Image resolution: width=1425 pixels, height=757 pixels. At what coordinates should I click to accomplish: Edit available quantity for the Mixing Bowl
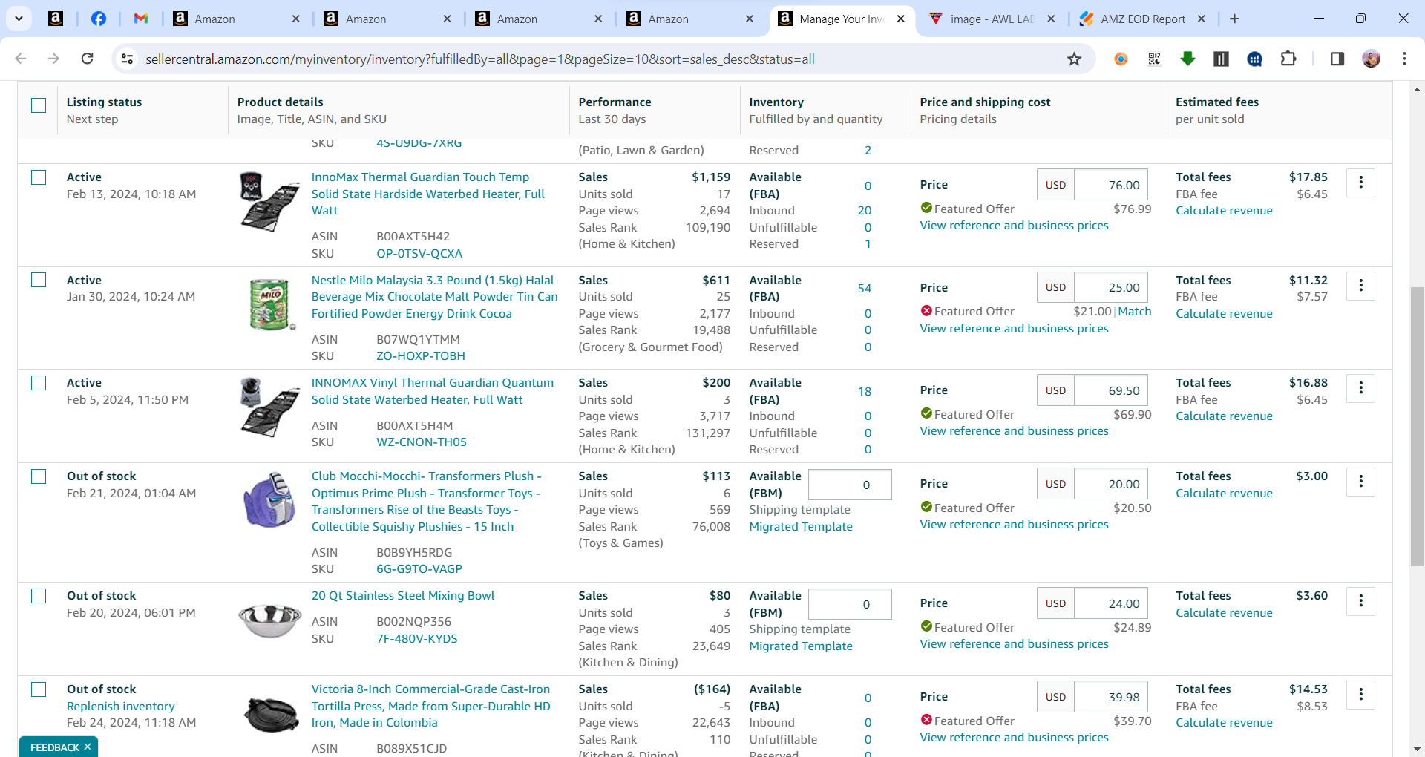[x=850, y=604]
